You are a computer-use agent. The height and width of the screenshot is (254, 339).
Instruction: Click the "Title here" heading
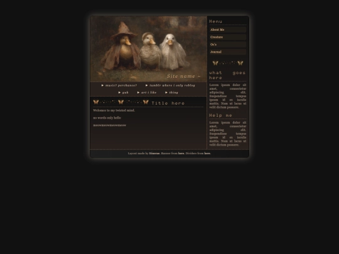pyautogui.click(x=168, y=103)
